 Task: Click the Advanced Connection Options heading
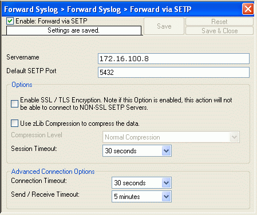[x=53, y=172]
